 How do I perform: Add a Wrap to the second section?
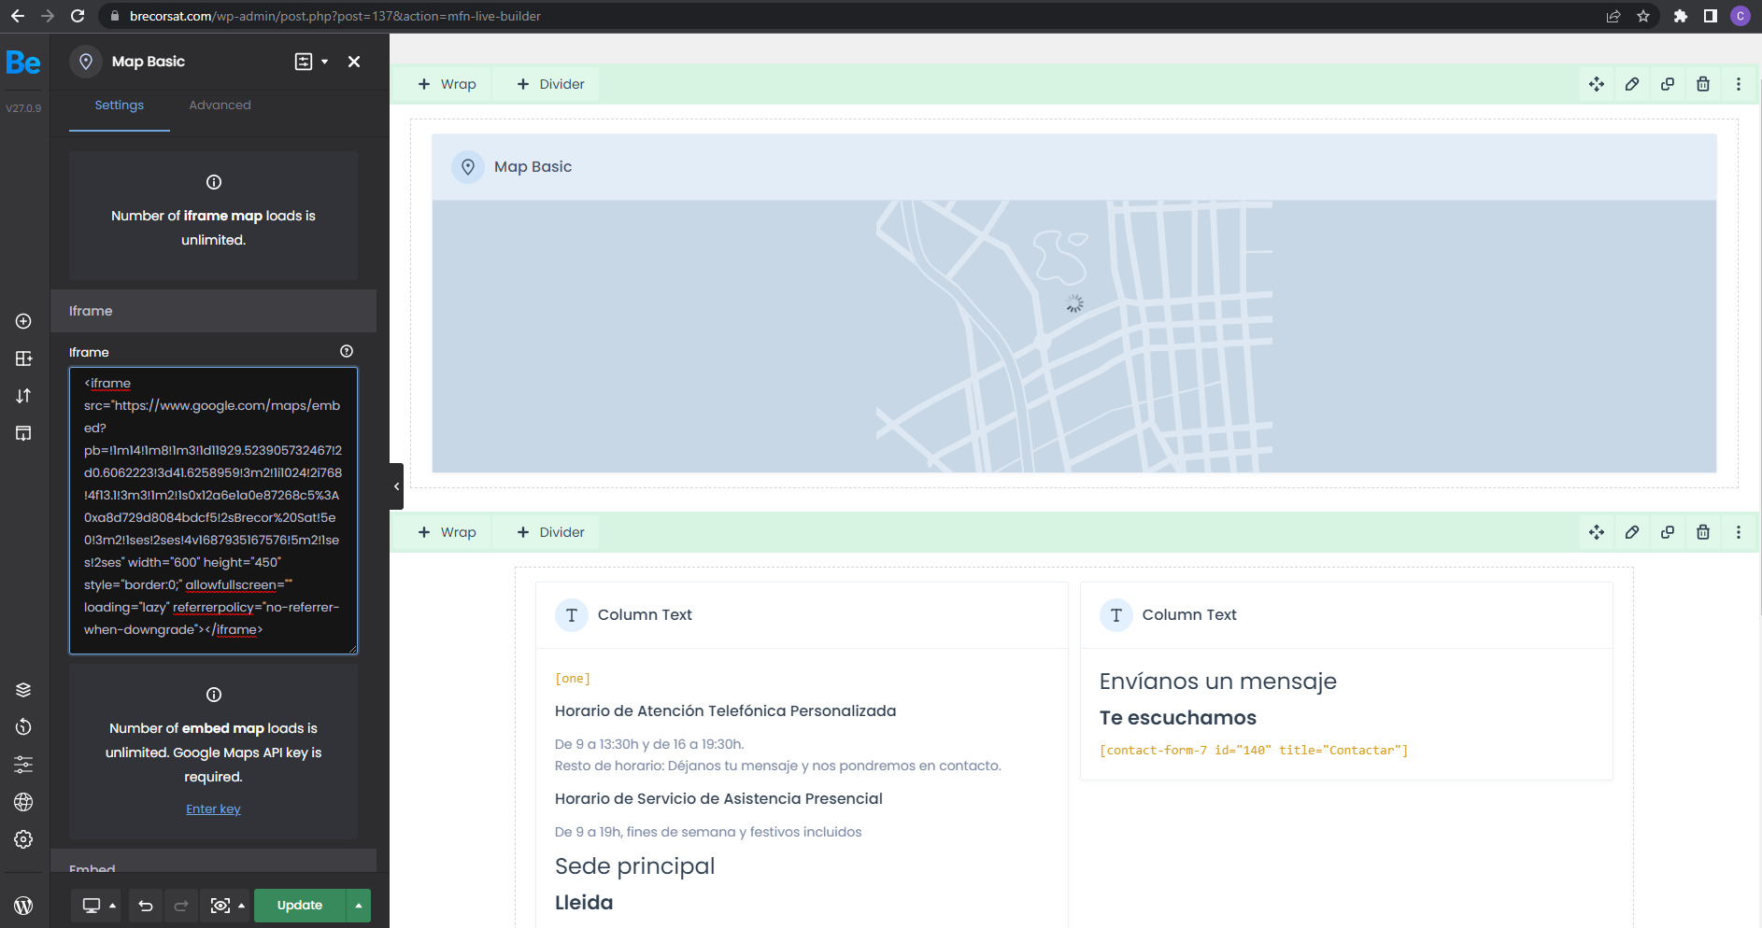click(x=448, y=532)
